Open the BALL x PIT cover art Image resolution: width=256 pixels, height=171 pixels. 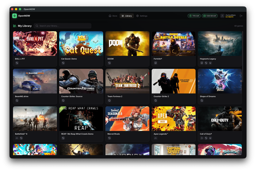[35, 44]
